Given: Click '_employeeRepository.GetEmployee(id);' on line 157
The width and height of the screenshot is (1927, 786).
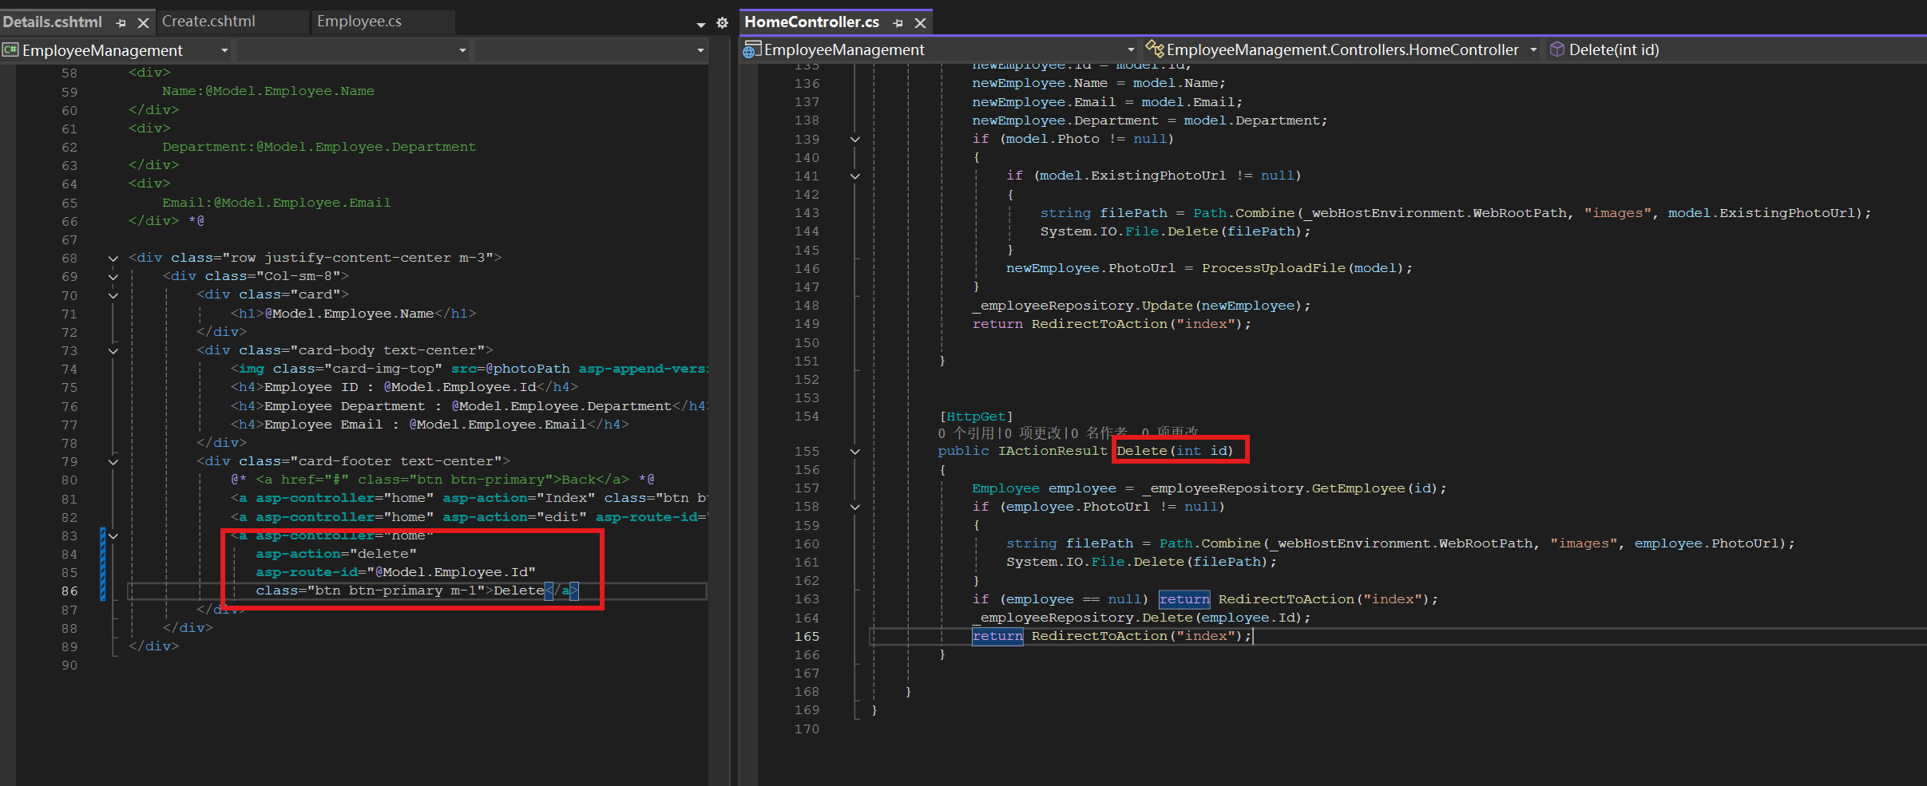Looking at the screenshot, I should tap(1294, 488).
